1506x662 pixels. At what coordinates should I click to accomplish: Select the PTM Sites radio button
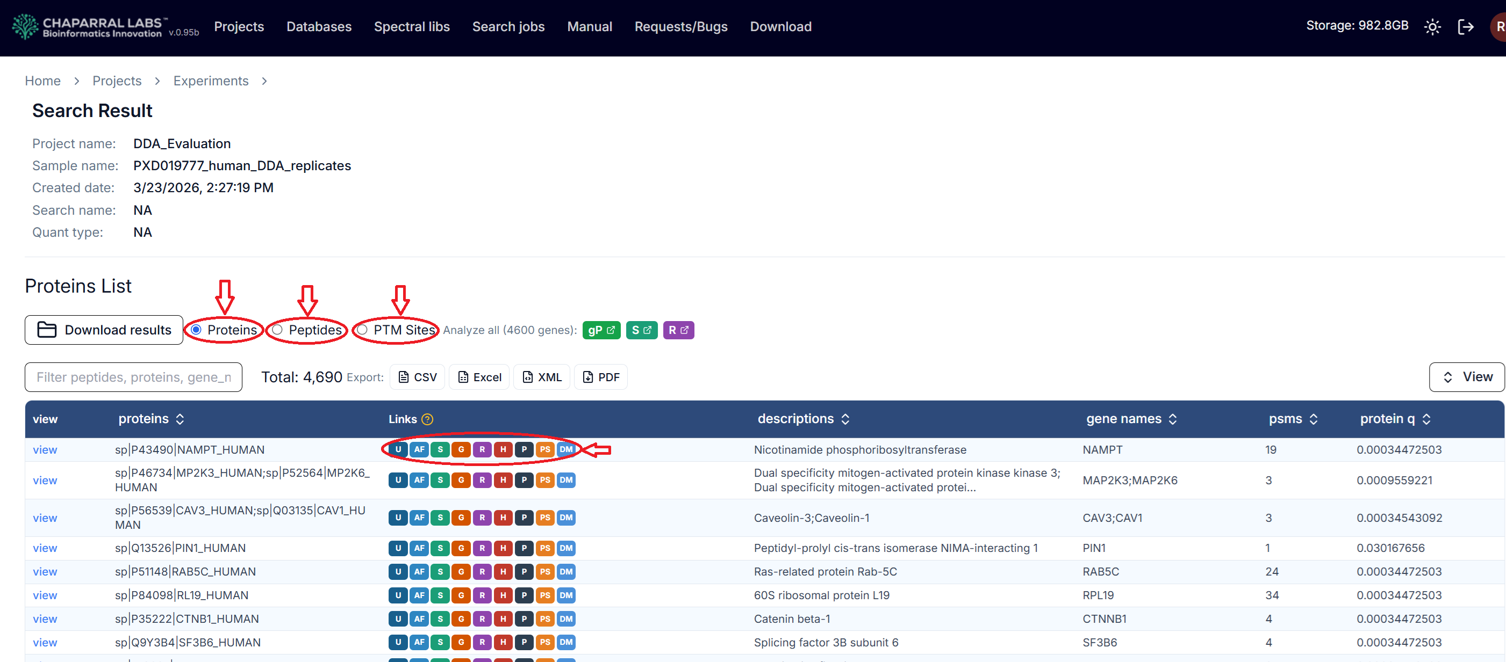(x=362, y=330)
